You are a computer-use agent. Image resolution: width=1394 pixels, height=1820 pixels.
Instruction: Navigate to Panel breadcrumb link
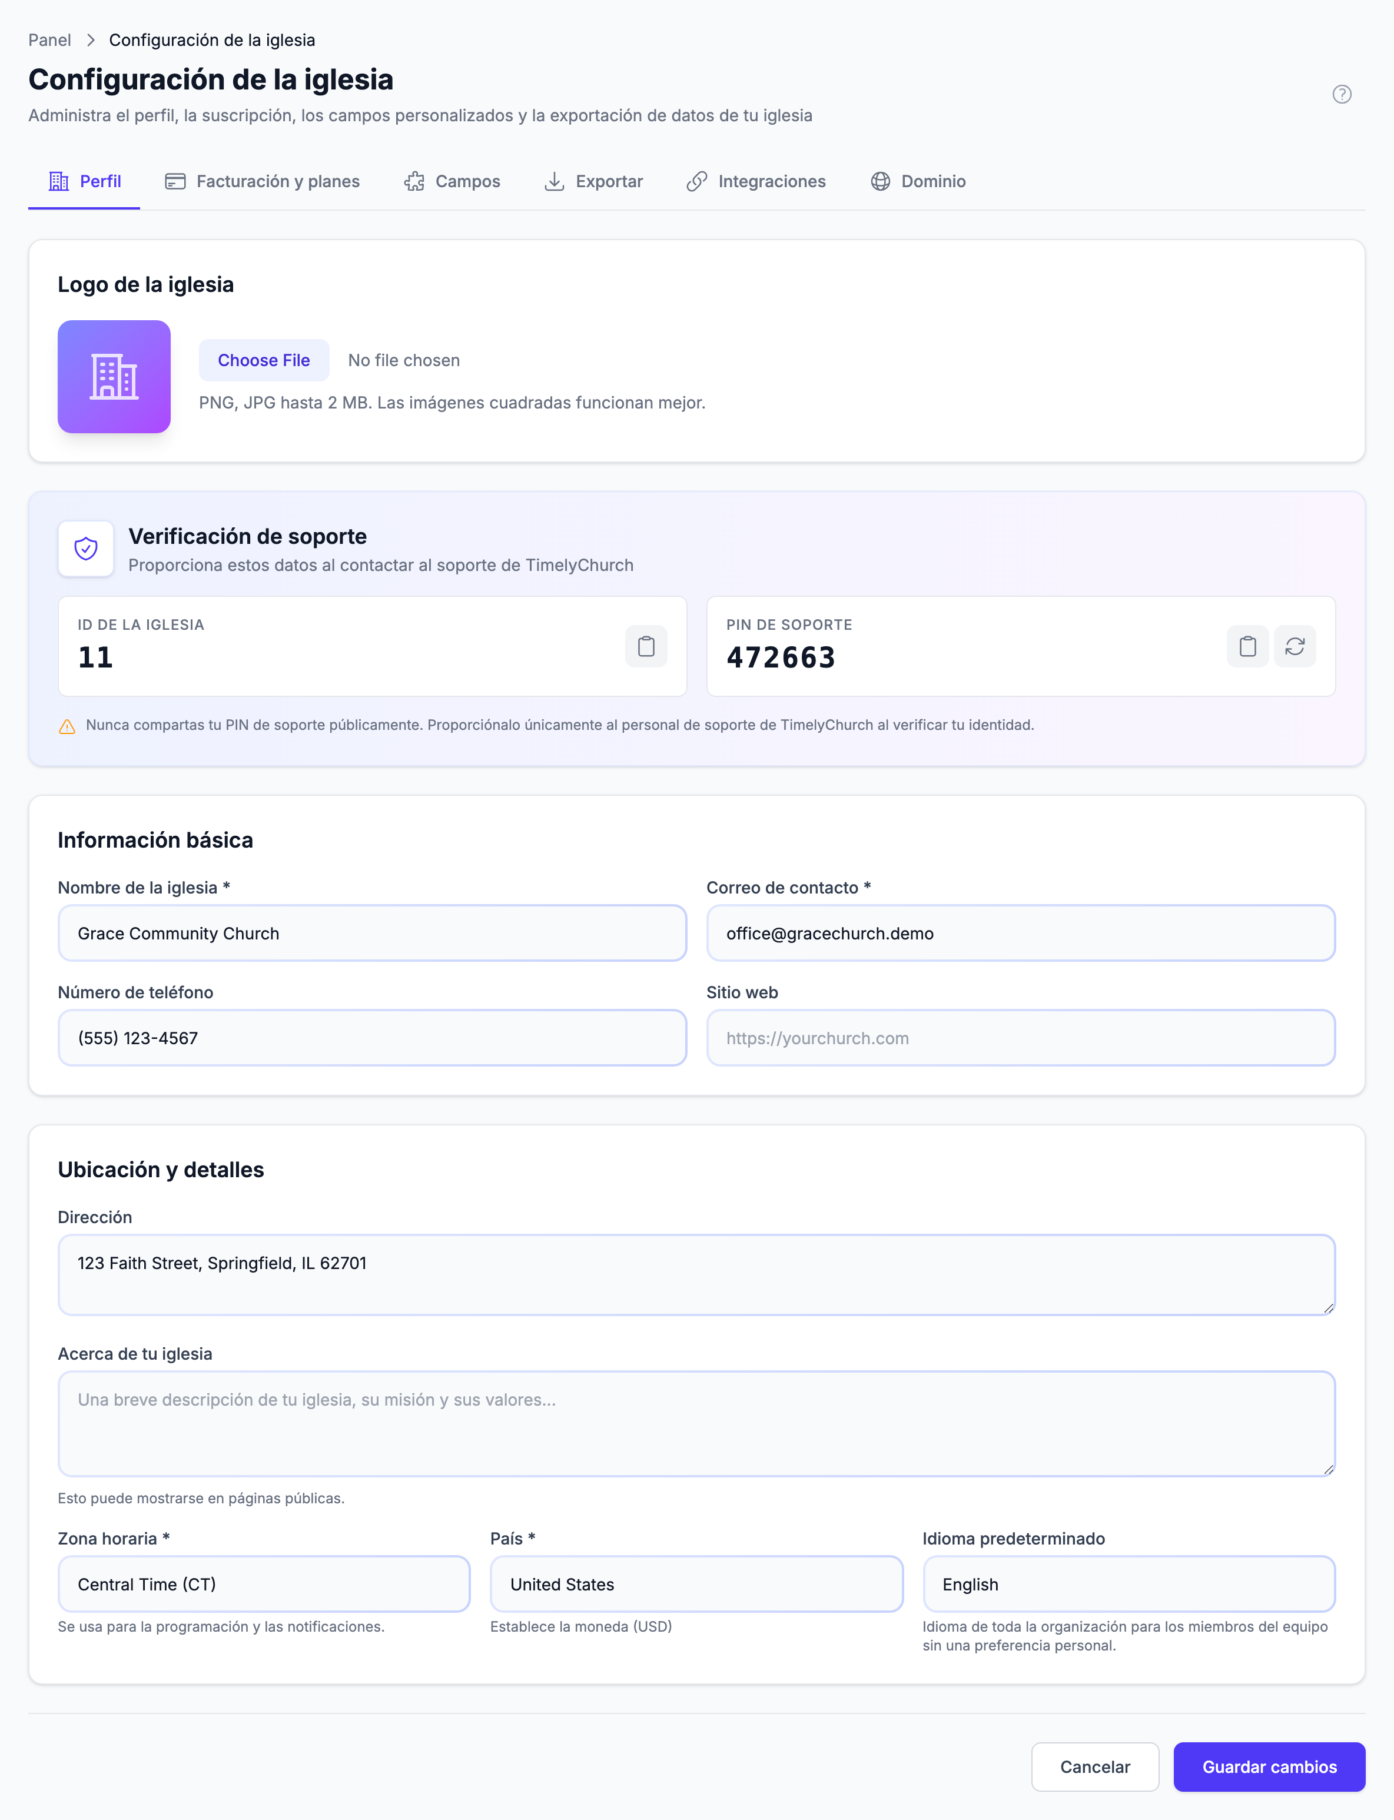pyautogui.click(x=50, y=40)
